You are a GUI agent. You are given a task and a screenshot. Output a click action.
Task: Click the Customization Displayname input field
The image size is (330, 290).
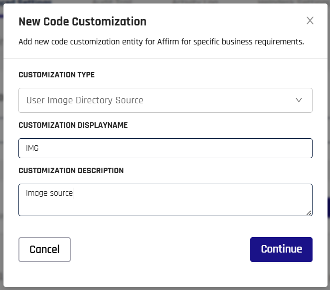[165, 148]
